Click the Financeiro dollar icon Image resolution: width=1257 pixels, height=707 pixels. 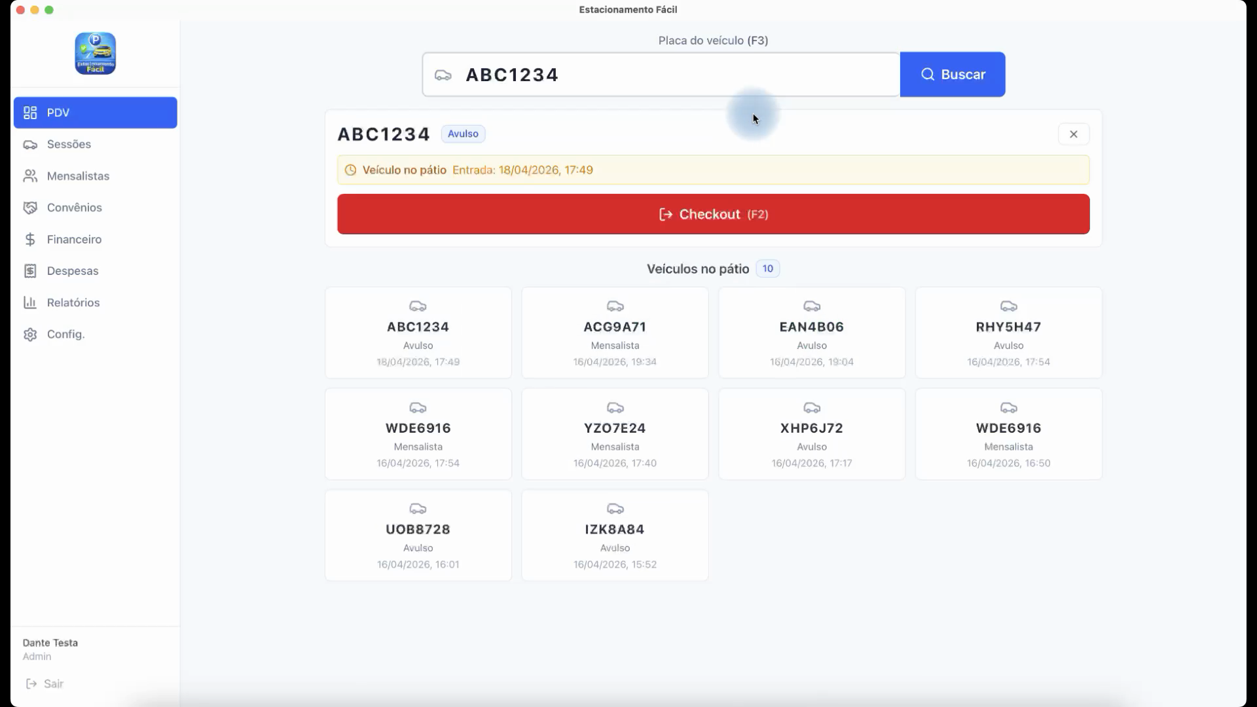click(30, 240)
